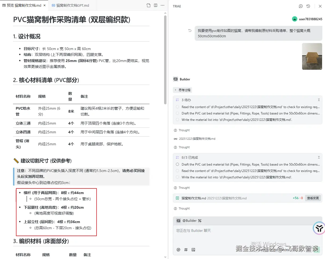
Task: Click the pending circle of the first '3 待办' item
Action: pyautogui.click(x=177, y=107)
